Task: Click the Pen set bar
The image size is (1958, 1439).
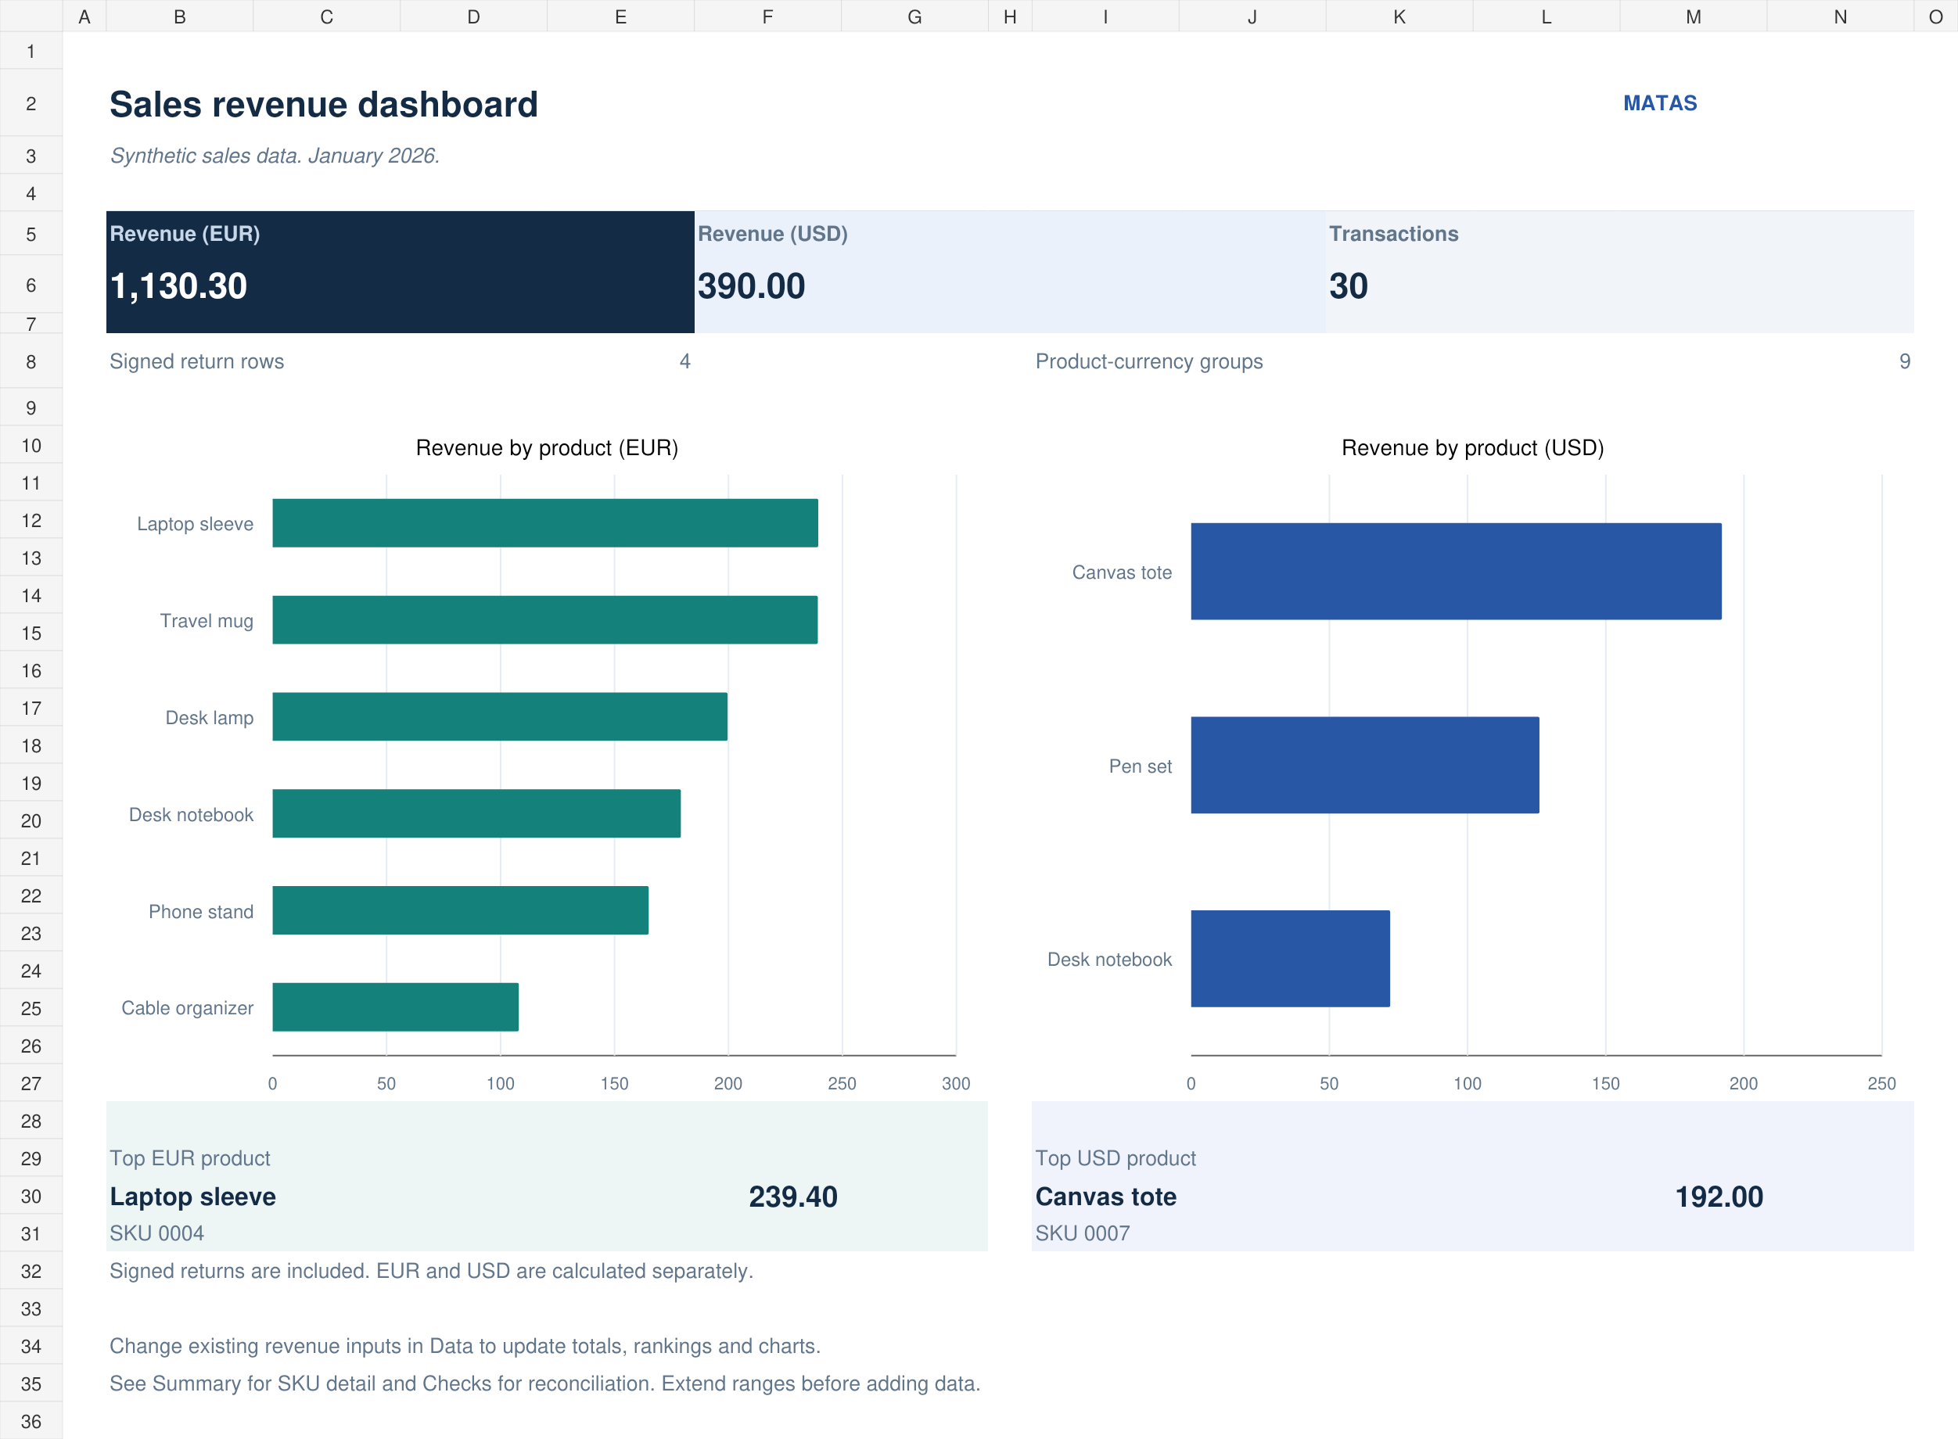Action: 1364,766
